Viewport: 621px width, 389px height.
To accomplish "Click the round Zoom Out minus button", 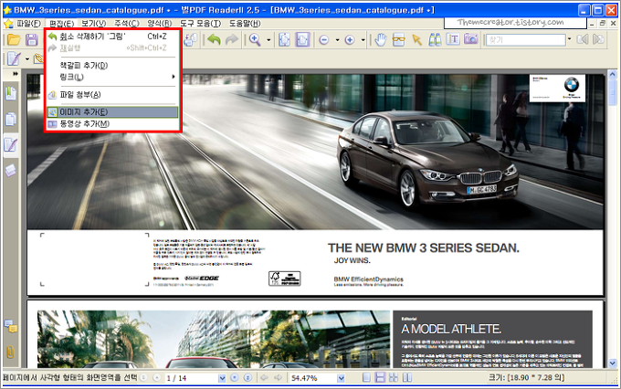I will click(324, 40).
